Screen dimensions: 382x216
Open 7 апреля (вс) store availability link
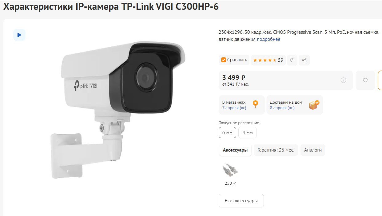[234, 108]
